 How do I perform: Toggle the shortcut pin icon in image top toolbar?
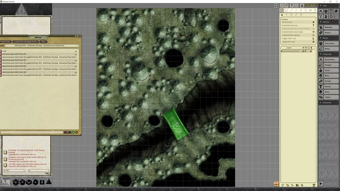tap(292, 6)
